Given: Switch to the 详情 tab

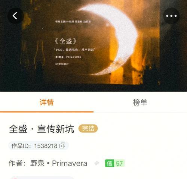Looking at the screenshot, I should [47, 102].
